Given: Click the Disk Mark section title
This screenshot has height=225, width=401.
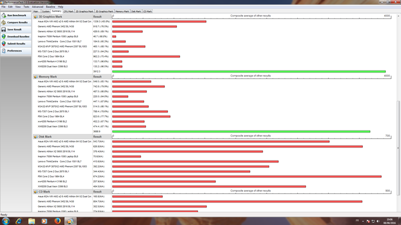Looking at the screenshot, I should tap(45, 136).
